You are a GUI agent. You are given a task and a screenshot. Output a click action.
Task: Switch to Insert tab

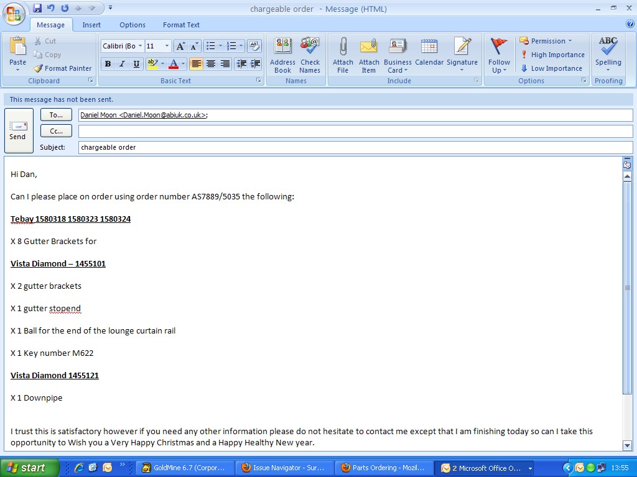coord(91,25)
